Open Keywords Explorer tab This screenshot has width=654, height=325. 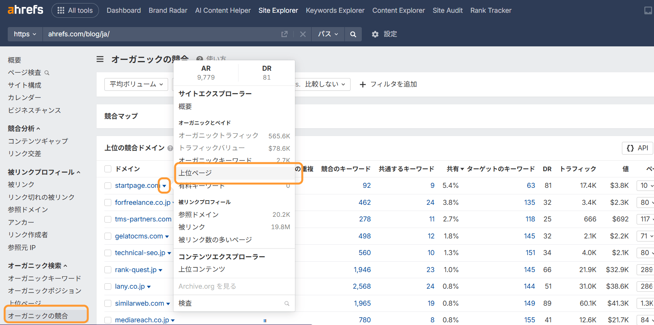335,10
